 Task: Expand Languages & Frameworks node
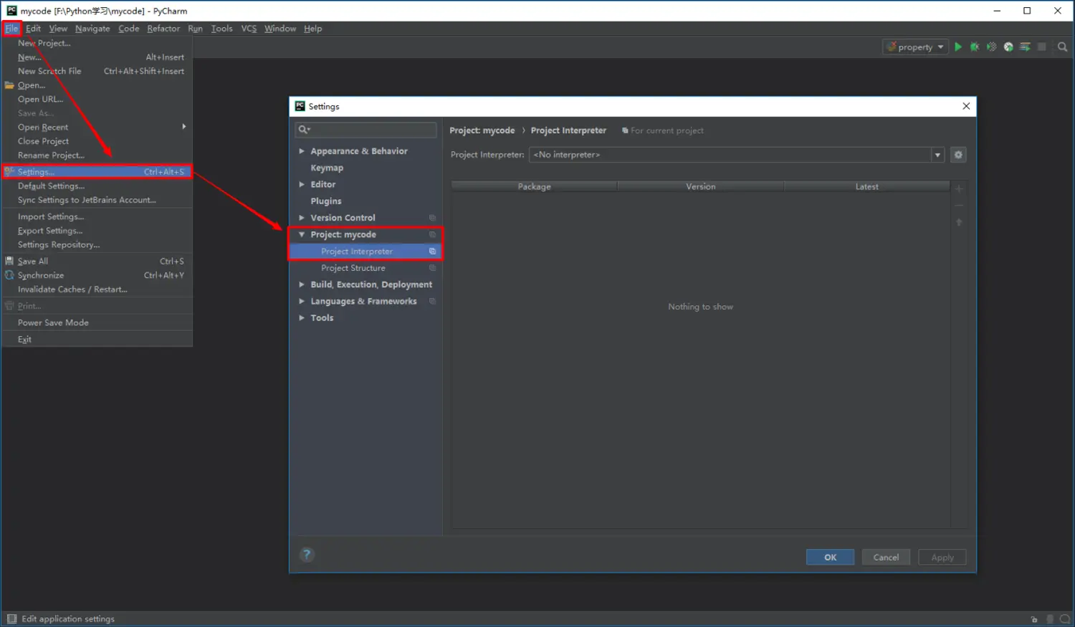302,301
